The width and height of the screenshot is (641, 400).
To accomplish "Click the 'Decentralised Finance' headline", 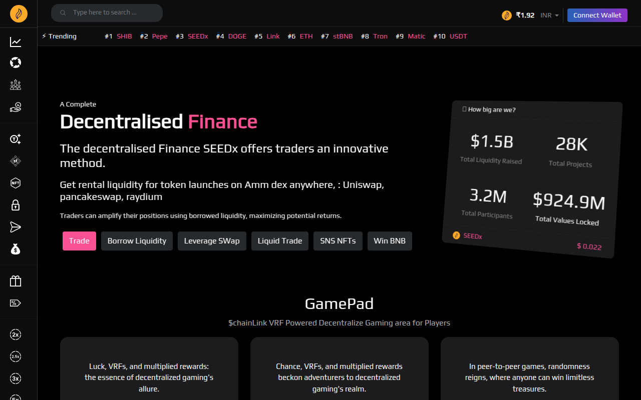I will click(x=159, y=121).
